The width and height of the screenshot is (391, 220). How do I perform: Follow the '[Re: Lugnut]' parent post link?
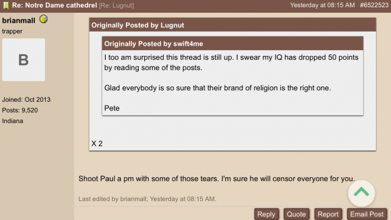(117, 5)
